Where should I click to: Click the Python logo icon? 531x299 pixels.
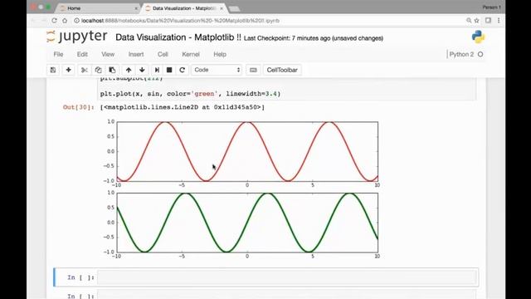478,37
